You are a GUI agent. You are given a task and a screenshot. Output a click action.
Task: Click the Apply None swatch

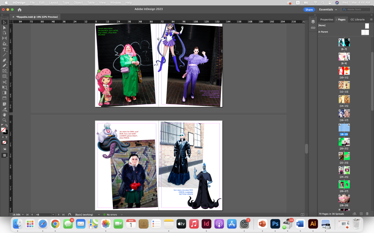4,142
